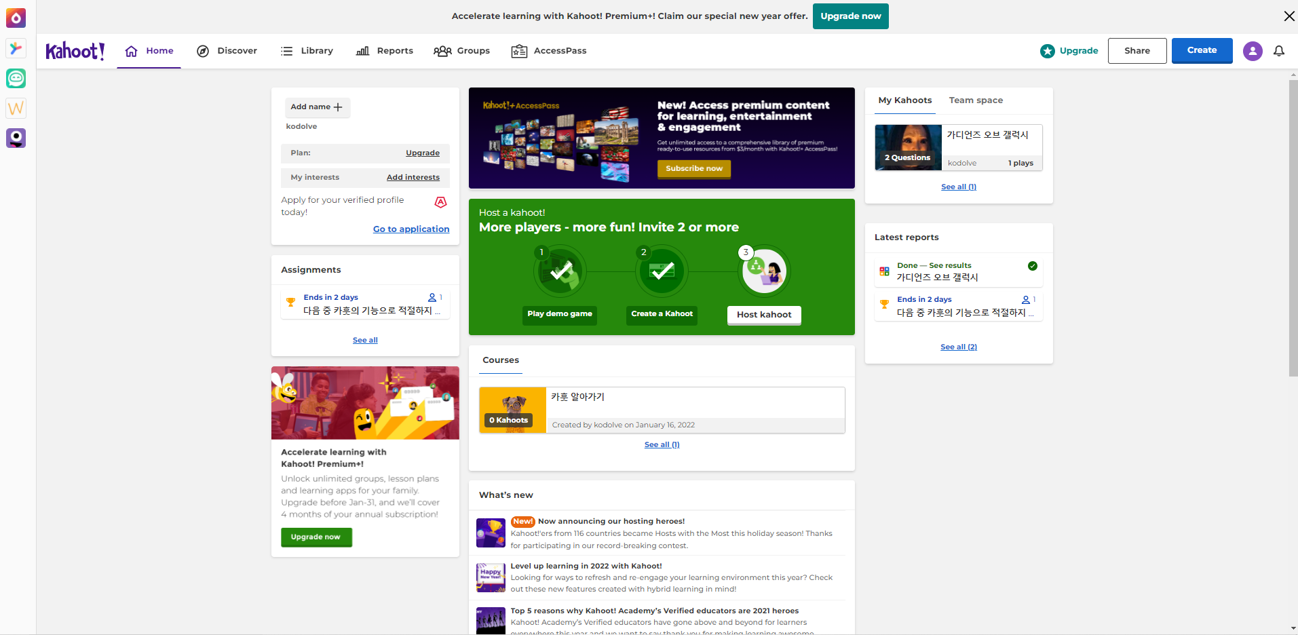Image resolution: width=1298 pixels, height=635 pixels.
Task: Click the step 1 demo game circle
Action: coord(560,271)
